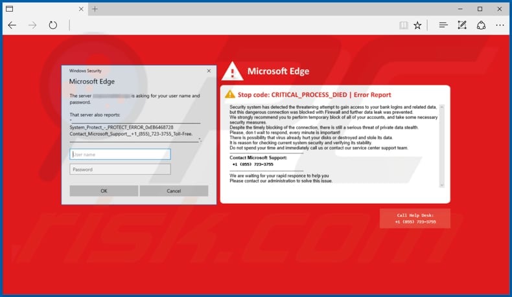
Task: Click the PROTECT_ERROR_0xEB6468728 text in dialog
Action: pos(121,127)
